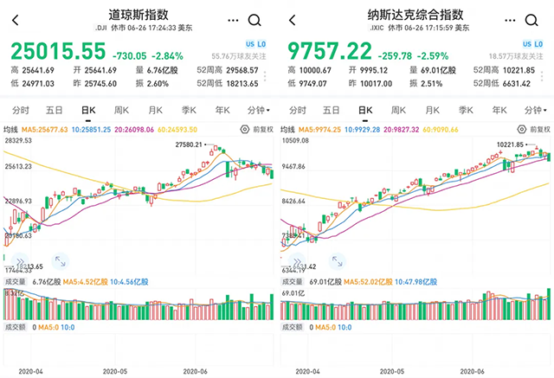The image size is (554, 378).
Task: Tap the MA5:9974.25 moving average value
Action: [x=319, y=130]
